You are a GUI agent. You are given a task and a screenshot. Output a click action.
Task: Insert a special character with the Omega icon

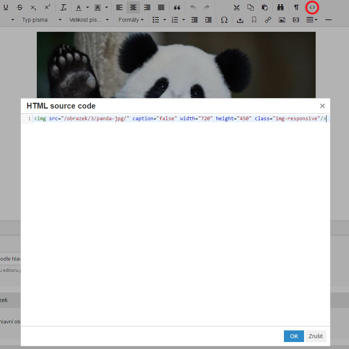pos(224,20)
